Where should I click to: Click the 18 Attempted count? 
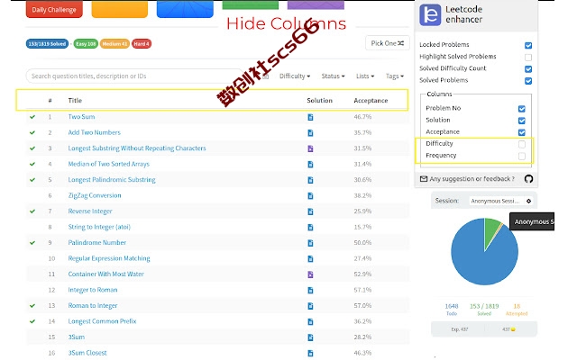517,306
